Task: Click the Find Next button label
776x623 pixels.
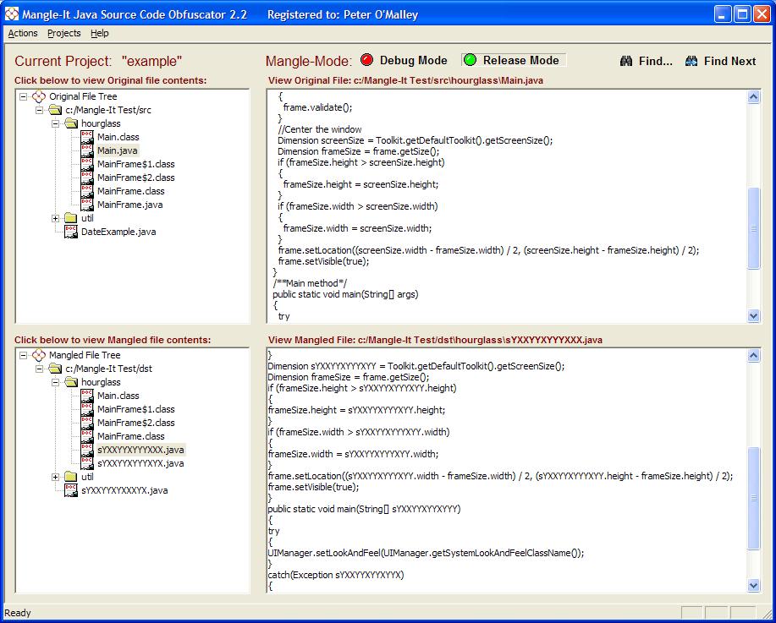Action: coord(729,62)
